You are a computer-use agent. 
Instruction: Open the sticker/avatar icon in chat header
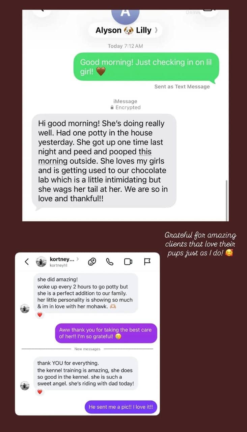point(92,262)
